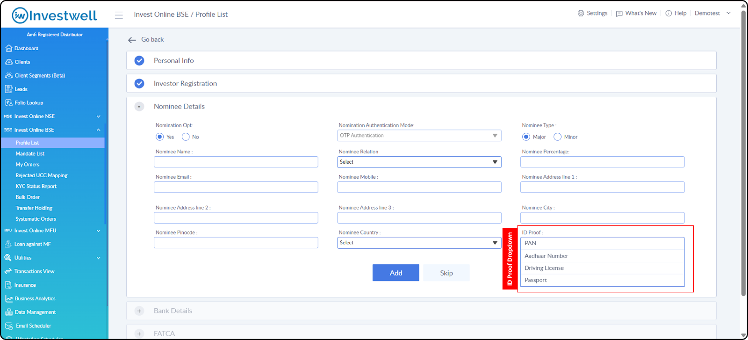The height and width of the screenshot is (340, 748).
Task: Click the Loan against MF icon
Action: [8, 244]
